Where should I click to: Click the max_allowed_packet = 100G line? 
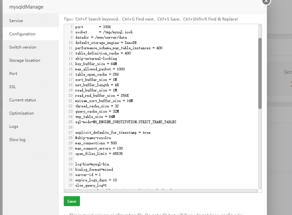(100, 69)
